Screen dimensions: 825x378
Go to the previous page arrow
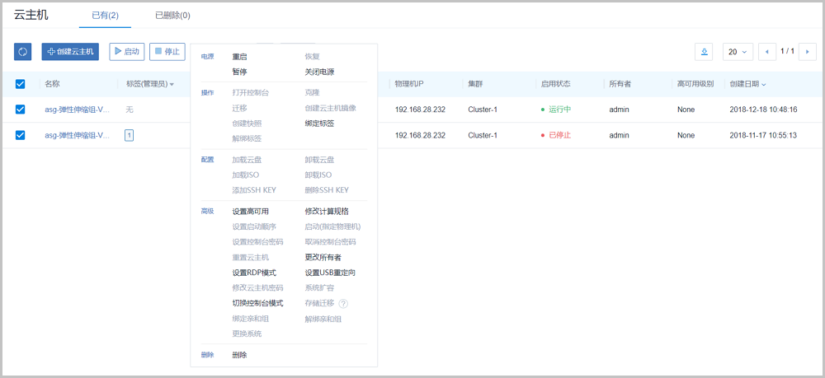(x=767, y=52)
